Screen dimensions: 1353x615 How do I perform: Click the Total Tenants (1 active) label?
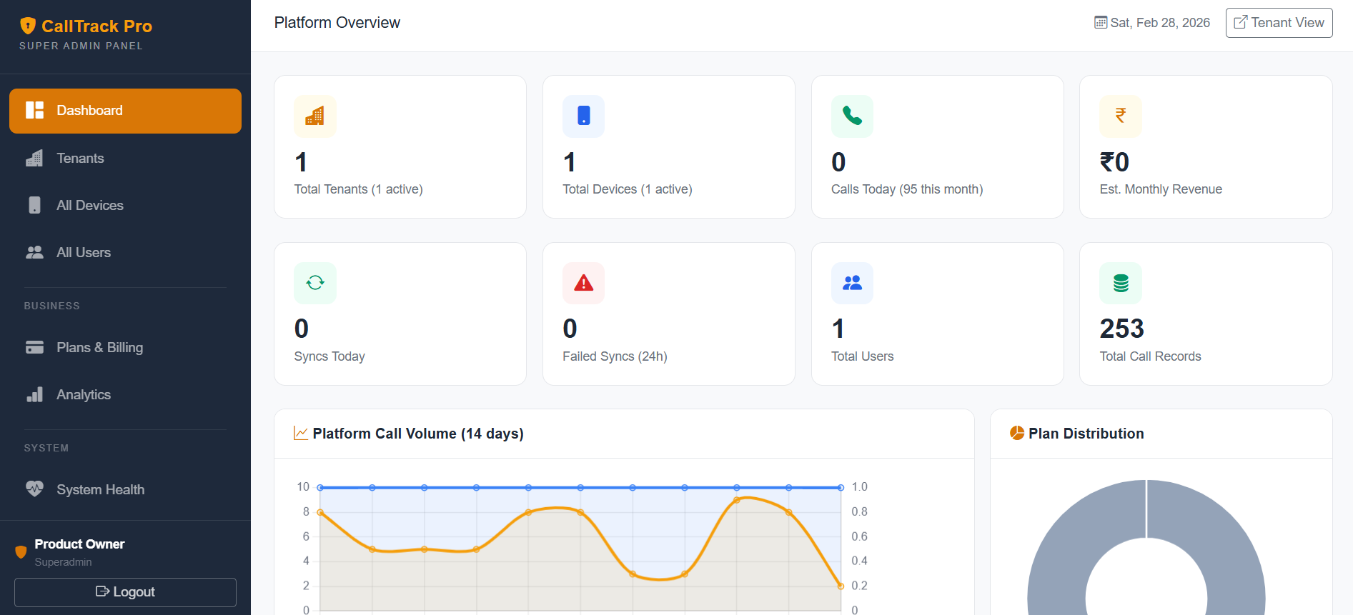click(358, 189)
